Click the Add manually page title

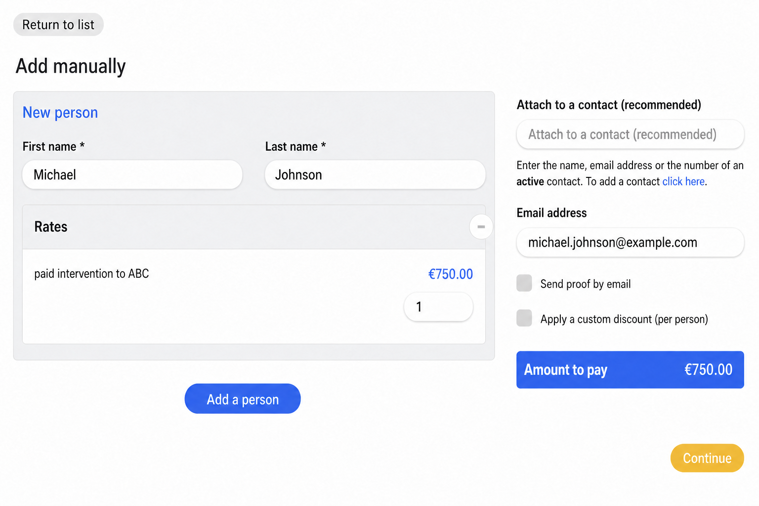(71, 66)
